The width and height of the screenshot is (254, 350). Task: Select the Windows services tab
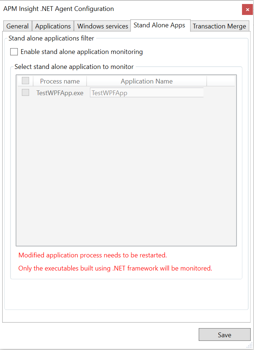102,26
